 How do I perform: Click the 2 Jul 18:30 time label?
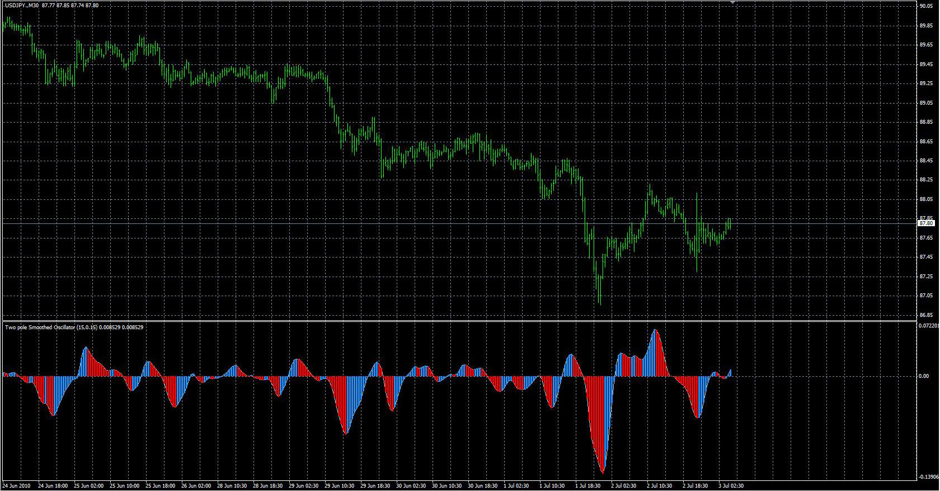tap(696, 486)
